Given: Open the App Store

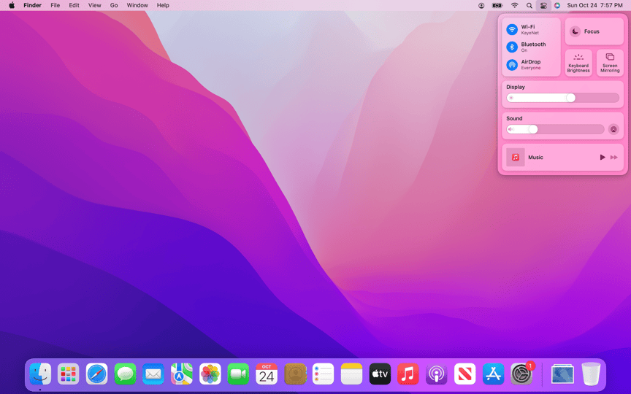Looking at the screenshot, I should (493, 374).
